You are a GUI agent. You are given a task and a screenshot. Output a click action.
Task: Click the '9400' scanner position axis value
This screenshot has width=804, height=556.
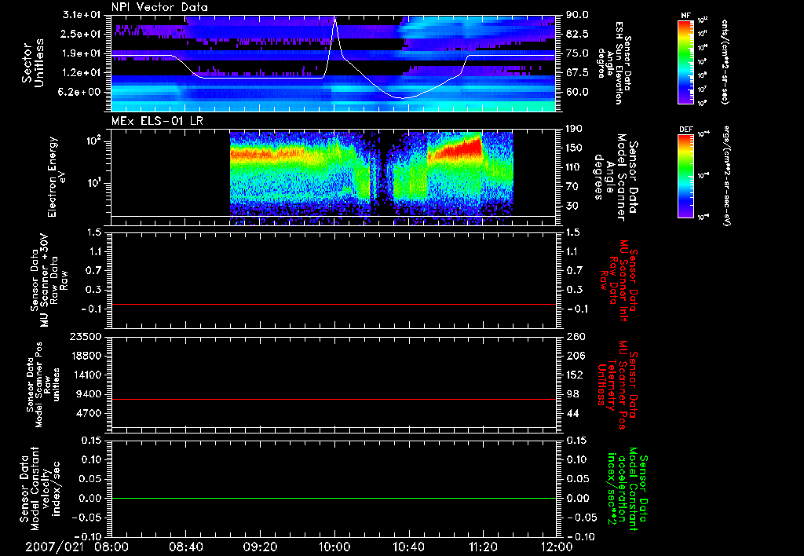point(90,394)
